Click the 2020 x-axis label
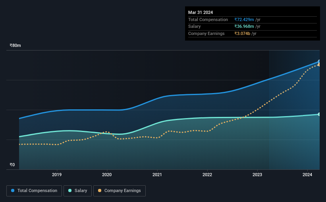Viewport: 326px width, 202px height. click(x=107, y=175)
